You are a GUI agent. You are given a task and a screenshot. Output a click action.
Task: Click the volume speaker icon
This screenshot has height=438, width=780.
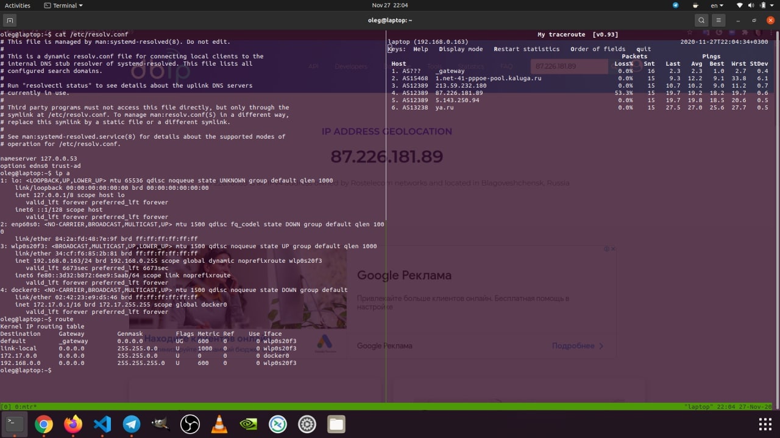pyautogui.click(x=753, y=5)
